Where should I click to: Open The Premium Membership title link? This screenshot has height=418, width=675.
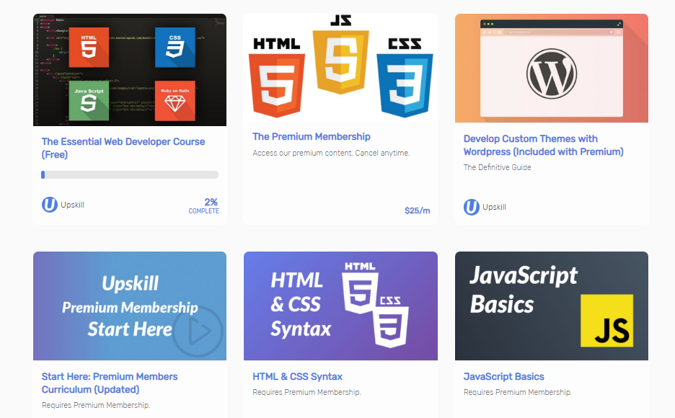[312, 137]
